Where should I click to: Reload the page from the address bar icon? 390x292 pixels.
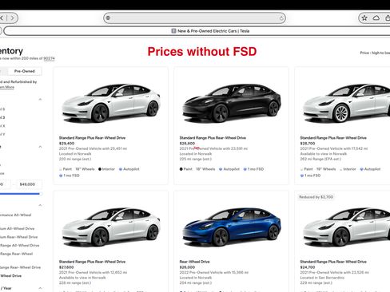click(x=281, y=18)
